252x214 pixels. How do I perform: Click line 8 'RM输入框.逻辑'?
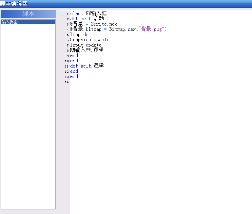[x=87, y=50]
